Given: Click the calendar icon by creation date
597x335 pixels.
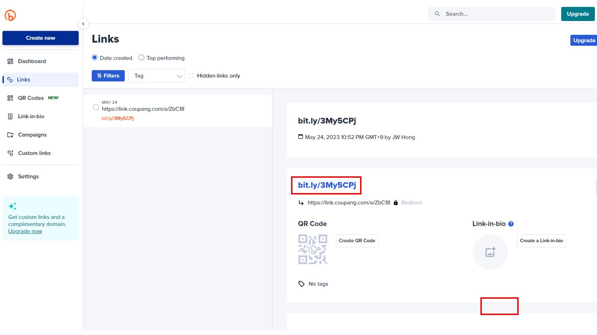Looking at the screenshot, I should click(x=300, y=137).
